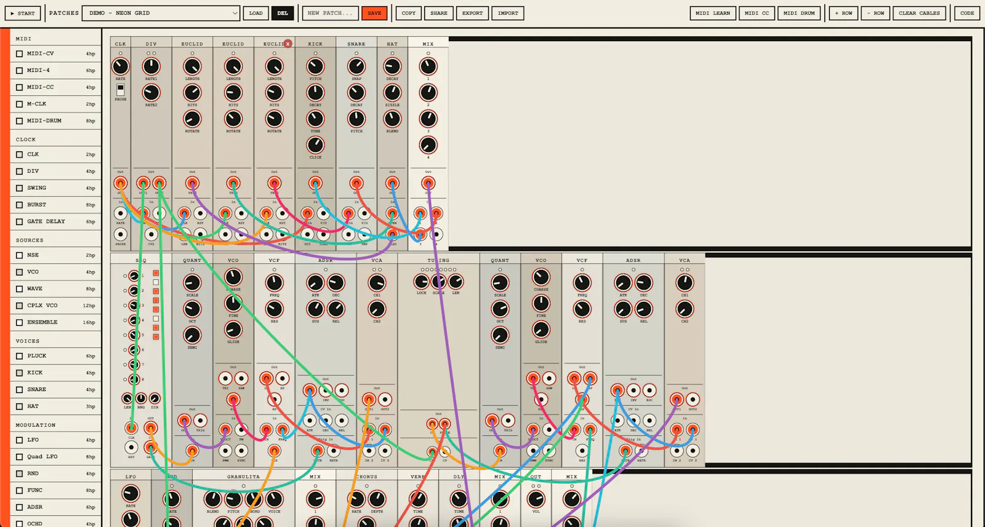Check the CPLX VCO module checkbox
Image resolution: width=985 pixels, height=527 pixels.
point(20,305)
